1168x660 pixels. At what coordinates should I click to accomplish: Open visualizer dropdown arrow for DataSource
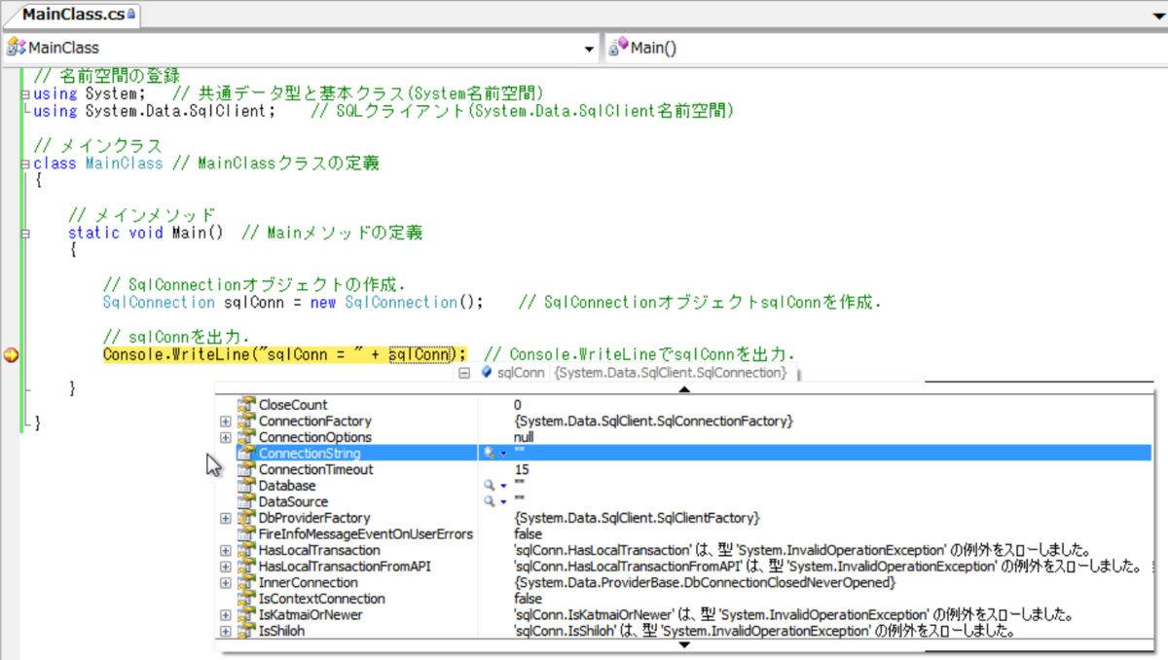click(504, 502)
